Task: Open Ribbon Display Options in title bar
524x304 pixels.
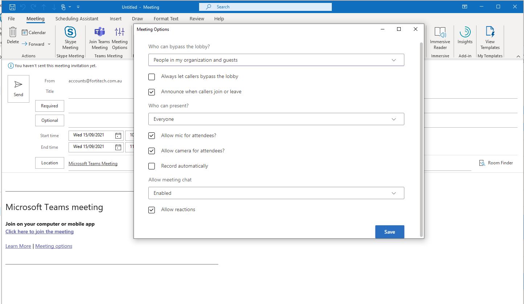Action: [x=465, y=7]
